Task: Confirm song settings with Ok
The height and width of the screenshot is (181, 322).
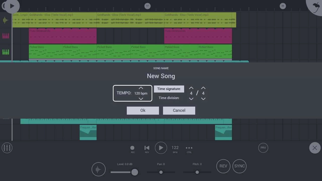Action: point(143,110)
